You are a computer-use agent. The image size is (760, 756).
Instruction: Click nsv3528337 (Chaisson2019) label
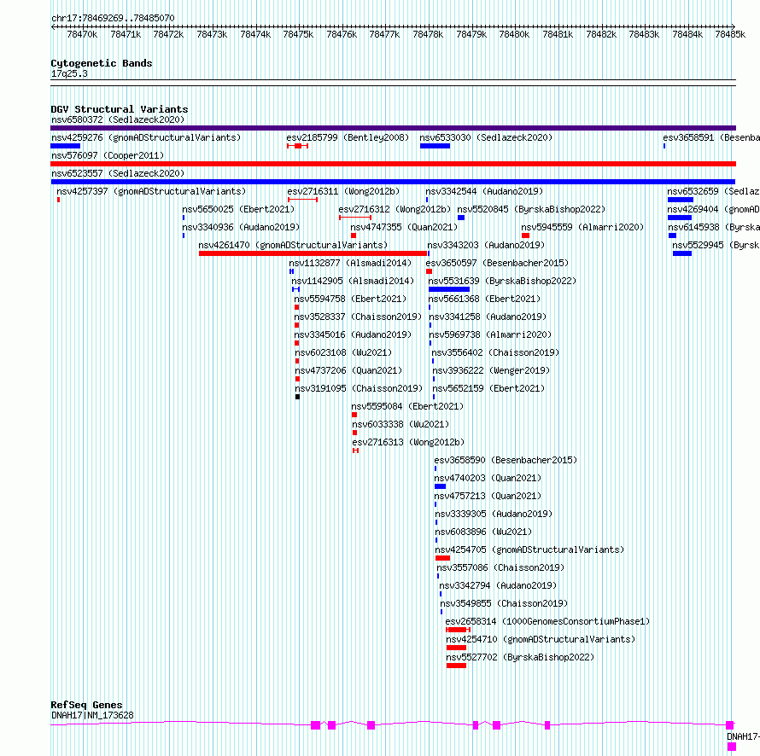click(358, 317)
